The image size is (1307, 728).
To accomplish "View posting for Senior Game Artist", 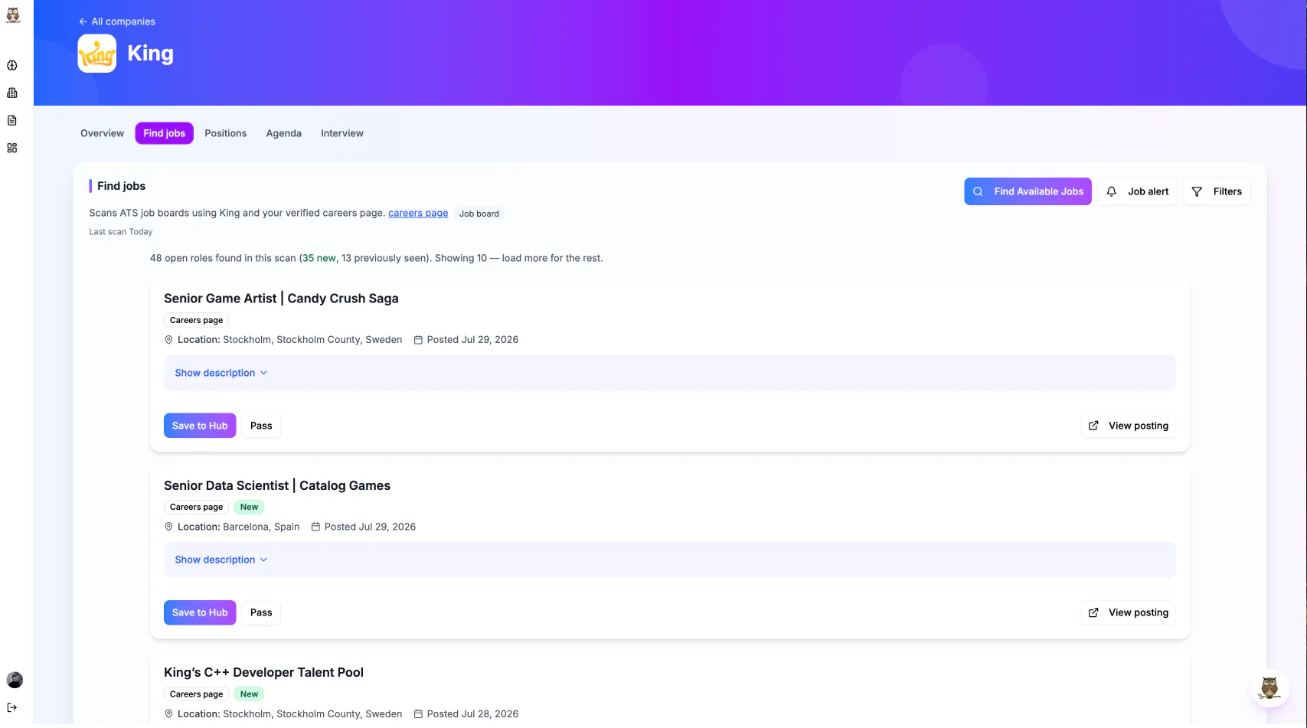I will [1128, 426].
